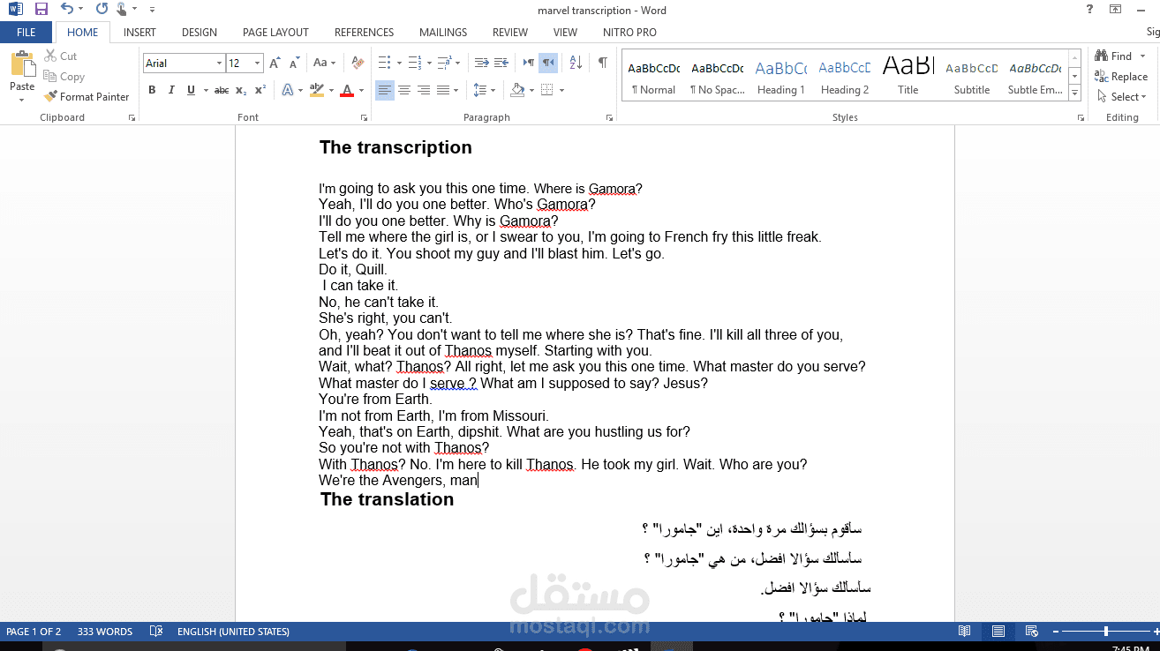The width and height of the screenshot is (1160, 651).
Task: Click the zoom slider handle
Action: tap(1105, 632)
